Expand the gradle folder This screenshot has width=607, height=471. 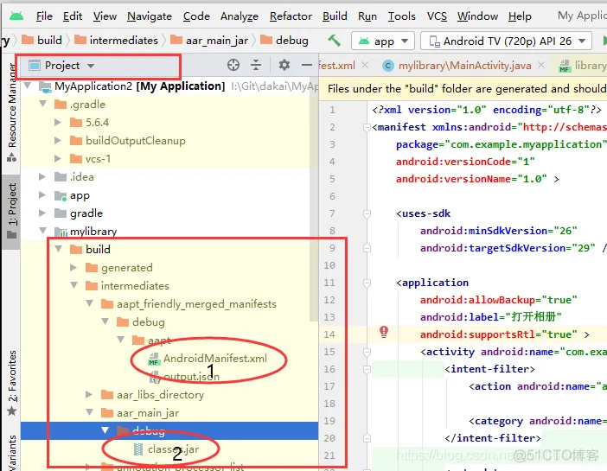tap(42, 213)
